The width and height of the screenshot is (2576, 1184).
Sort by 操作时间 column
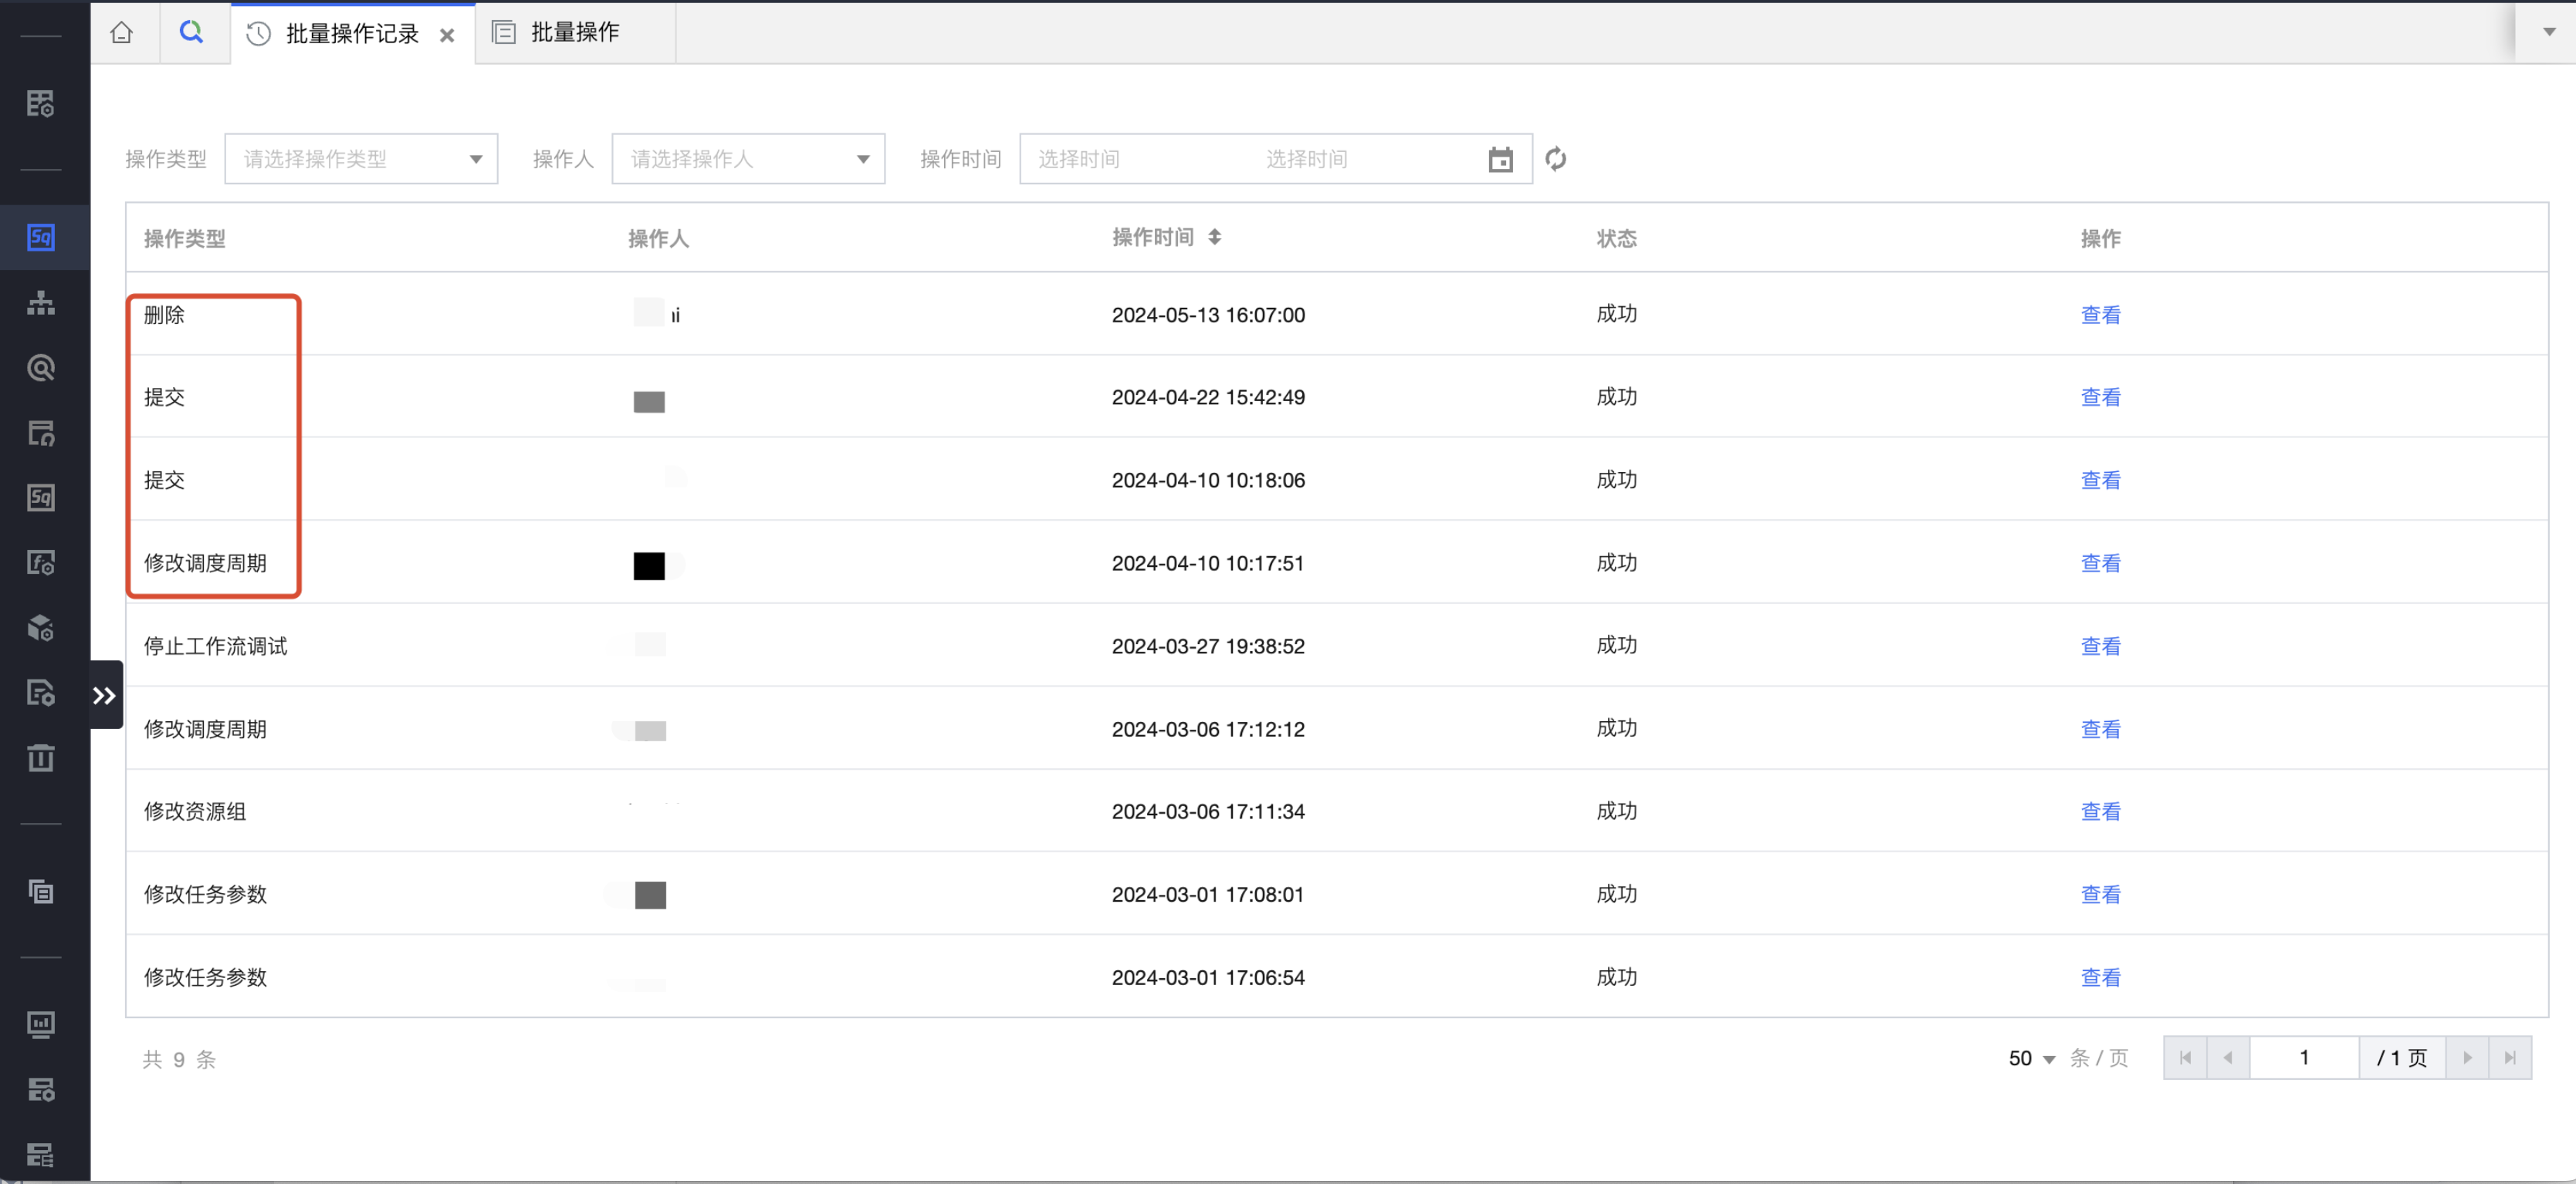[1214, 238]
